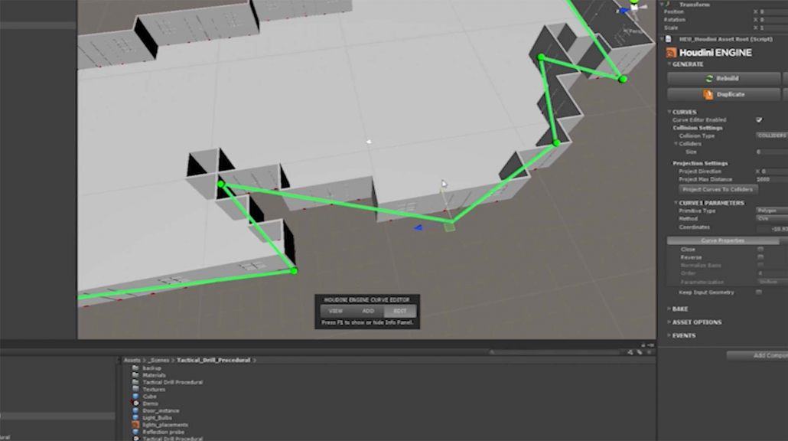This screenshot has width=788, height=441.
Task: Select the Cube prefab icon
Action: click(x=135, y=397)
